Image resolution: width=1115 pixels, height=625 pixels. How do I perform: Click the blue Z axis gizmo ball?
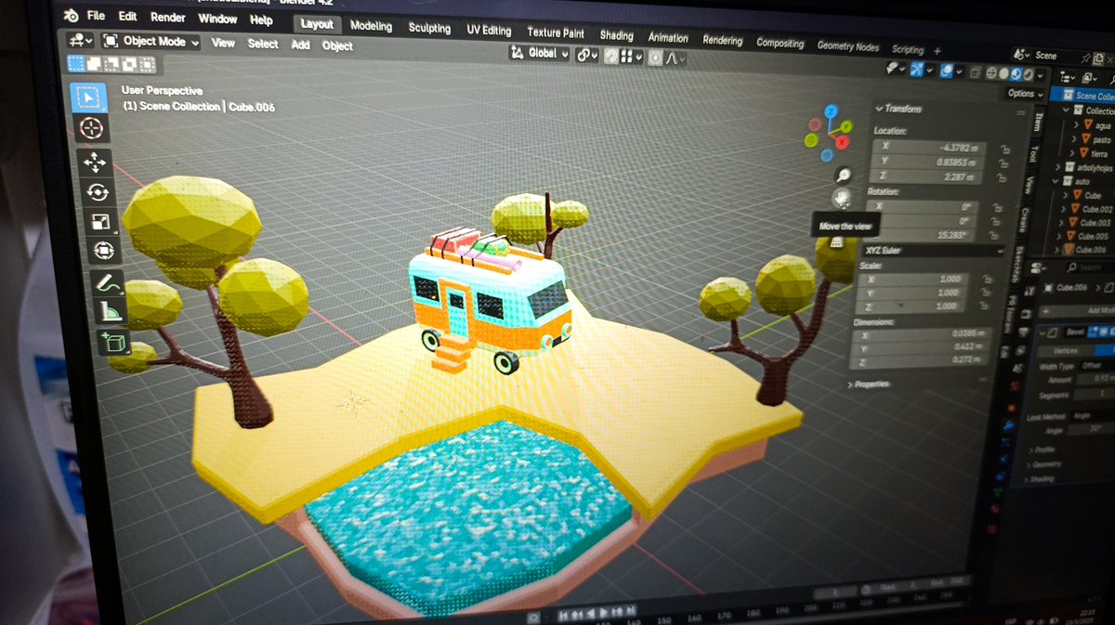(831, 110)
